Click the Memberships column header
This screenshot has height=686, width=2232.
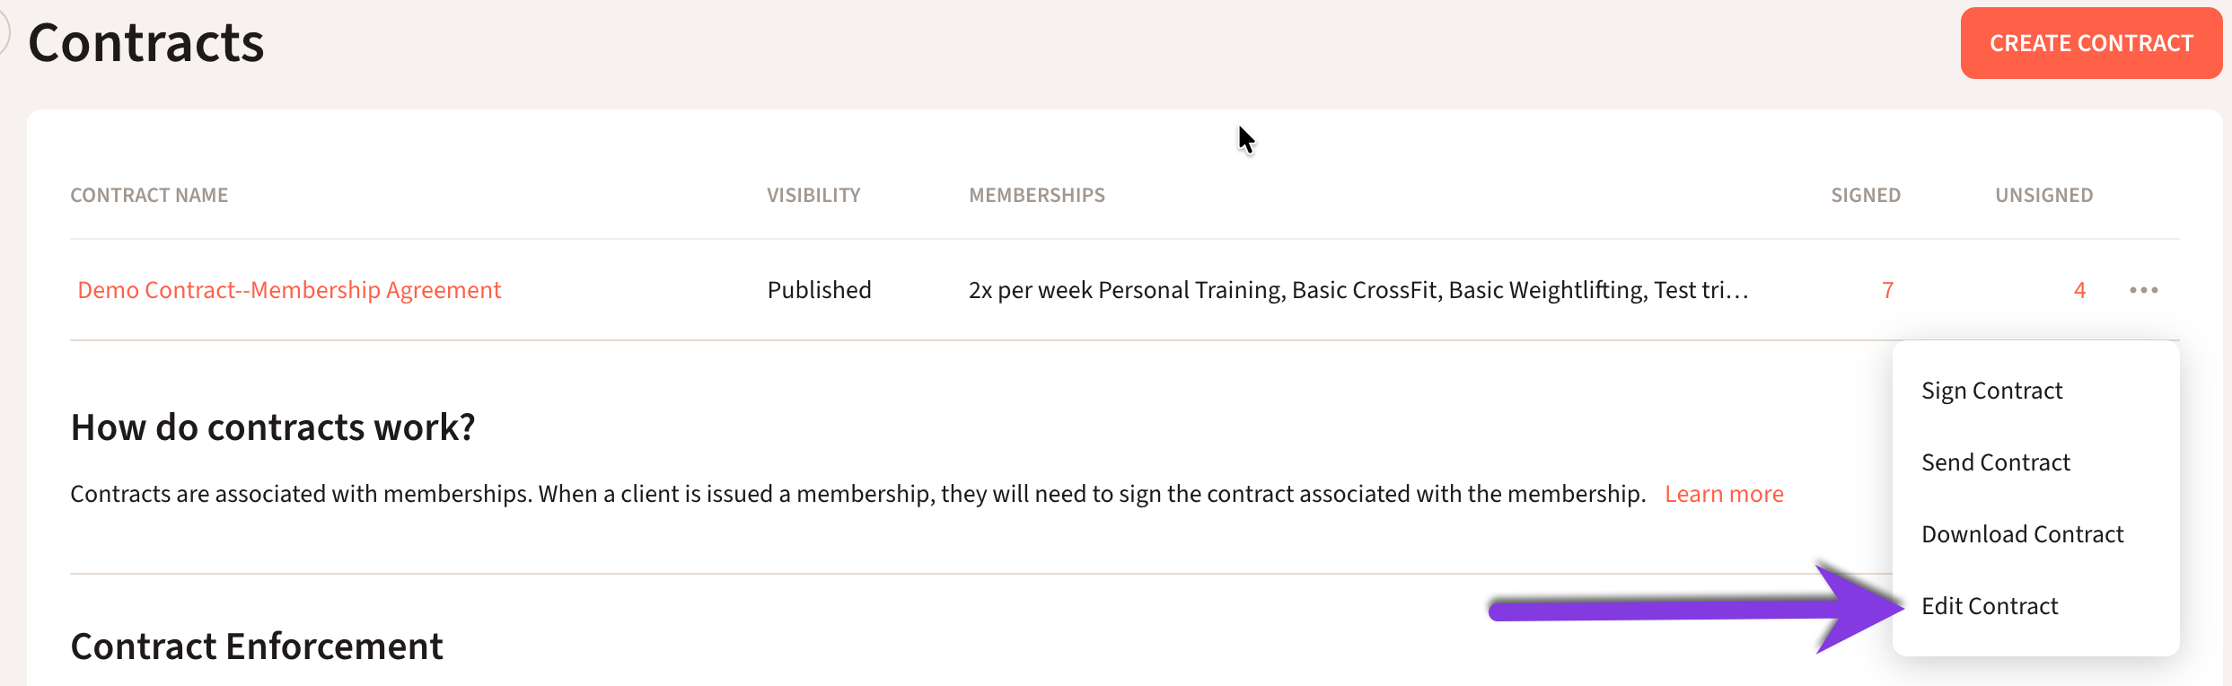point(1037,195)
